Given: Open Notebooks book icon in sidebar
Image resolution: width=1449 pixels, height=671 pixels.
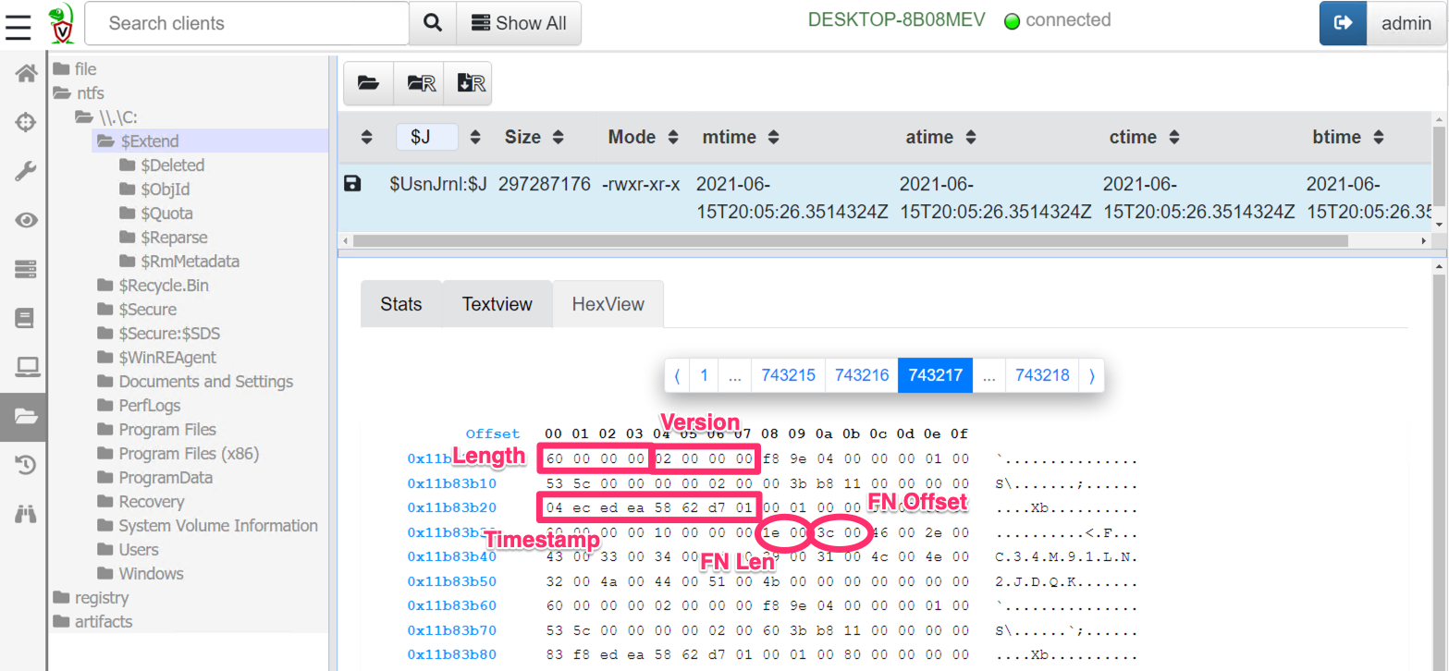Looking at the screenshot, I should pyautogui.click(x=25, y=319).
